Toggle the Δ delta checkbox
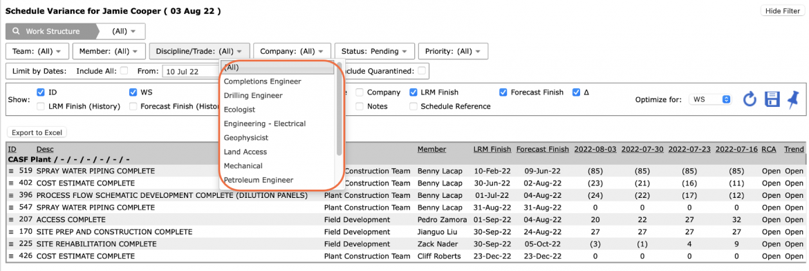 pyautogui.click(x=576, y=92)
